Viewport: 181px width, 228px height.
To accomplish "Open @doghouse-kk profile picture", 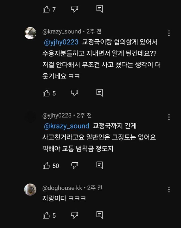I will (x=30, y=189).
